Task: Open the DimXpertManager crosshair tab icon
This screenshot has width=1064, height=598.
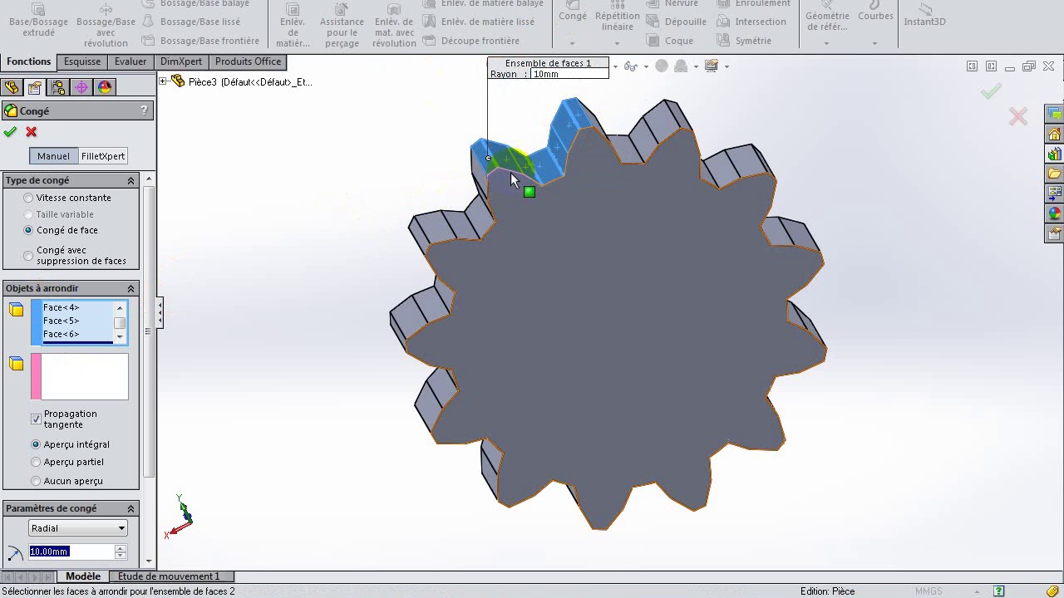Action: (81, 87)
